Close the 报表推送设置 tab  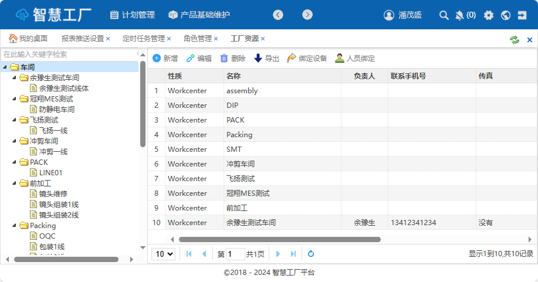point(109,39)
